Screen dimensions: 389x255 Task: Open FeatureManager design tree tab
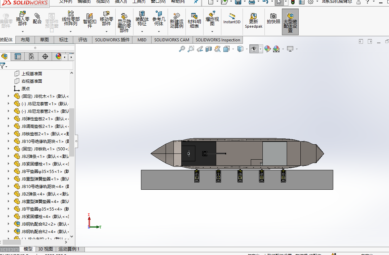pos(4,56)
